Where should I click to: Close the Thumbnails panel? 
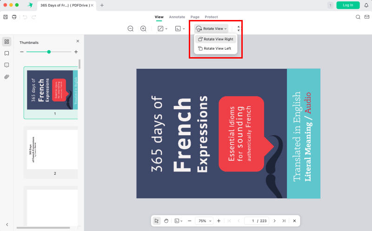(78, 41)
